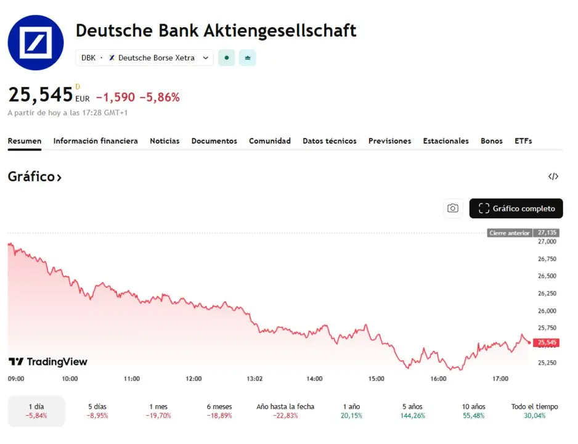Click the Deutsche Bank circular logo
This screenshot has width=578, height=444.
coord(35,43)
